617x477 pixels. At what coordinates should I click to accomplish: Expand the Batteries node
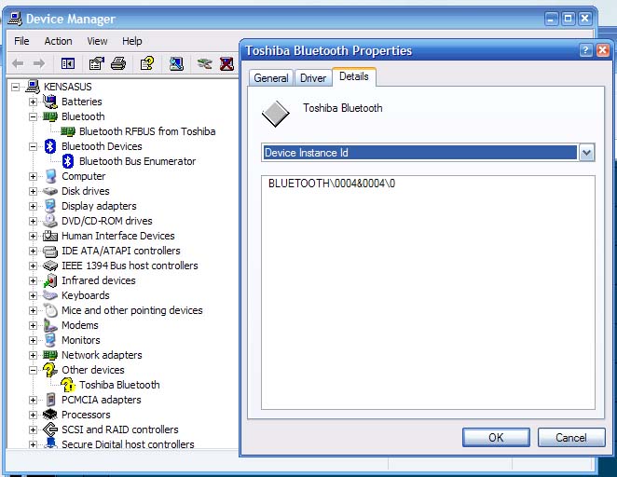(33, 102)
